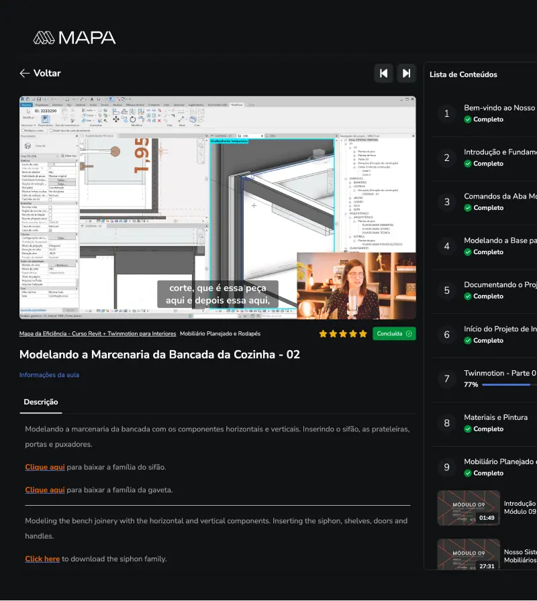Jump to the previous lesson button
Screen dimensions: 537x601
[383, 73]
